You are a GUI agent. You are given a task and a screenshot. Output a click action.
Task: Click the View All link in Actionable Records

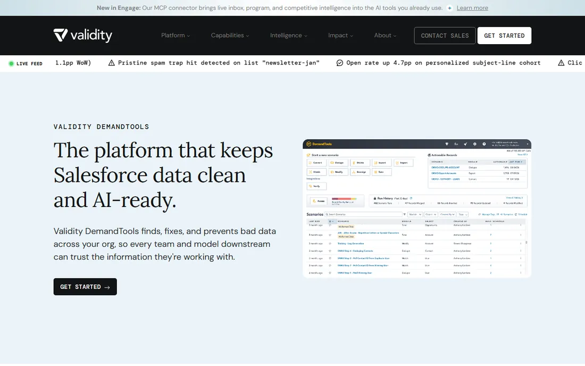(x=522, y=154)
